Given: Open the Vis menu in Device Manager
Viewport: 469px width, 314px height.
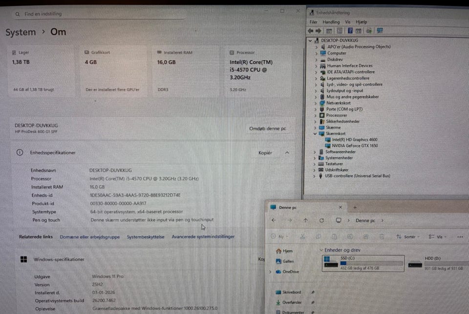Looking at the screenshot, I should pyautogui.click(x=347, y=22).
